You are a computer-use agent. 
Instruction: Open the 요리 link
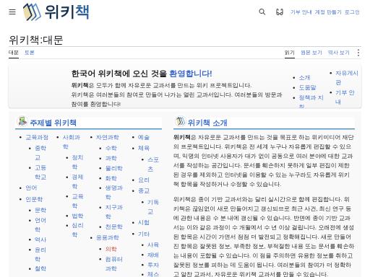tap(144, 180)
